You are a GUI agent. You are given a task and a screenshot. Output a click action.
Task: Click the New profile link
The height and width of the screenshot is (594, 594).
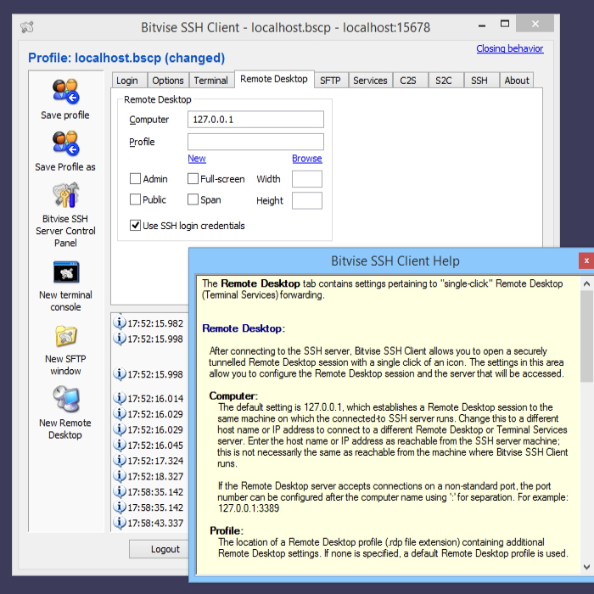coord(197,159)
